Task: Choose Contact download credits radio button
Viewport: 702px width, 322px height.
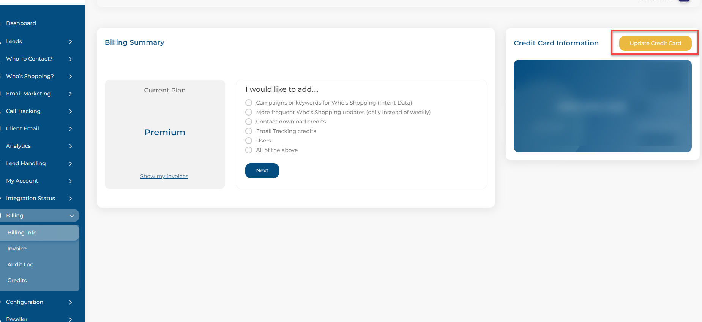Action: [x=249, y=122]
